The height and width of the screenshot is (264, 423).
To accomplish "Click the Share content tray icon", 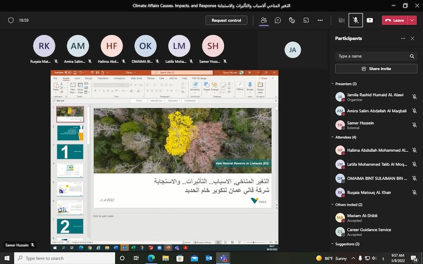I will [370, 20].
